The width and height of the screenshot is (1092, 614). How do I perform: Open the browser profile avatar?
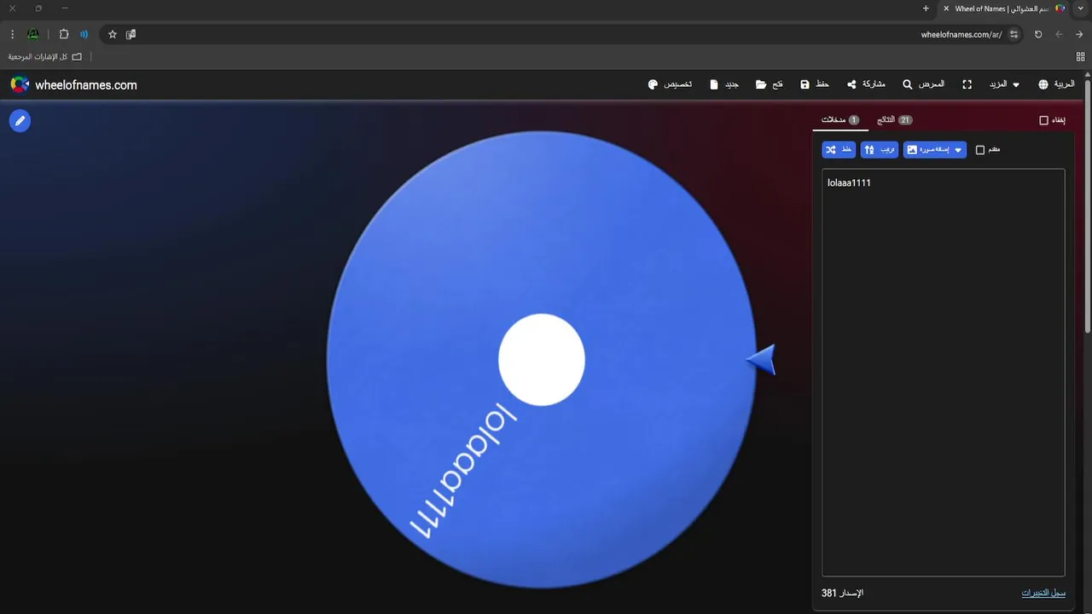pos(33,34)
